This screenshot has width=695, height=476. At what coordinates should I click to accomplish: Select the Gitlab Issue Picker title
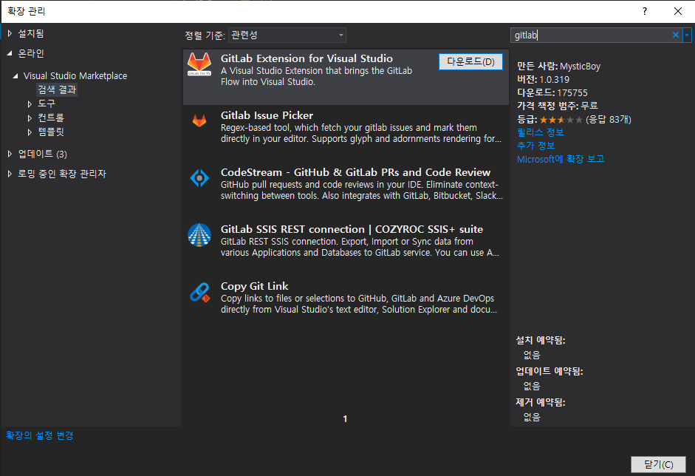click(x=267, y=115)
